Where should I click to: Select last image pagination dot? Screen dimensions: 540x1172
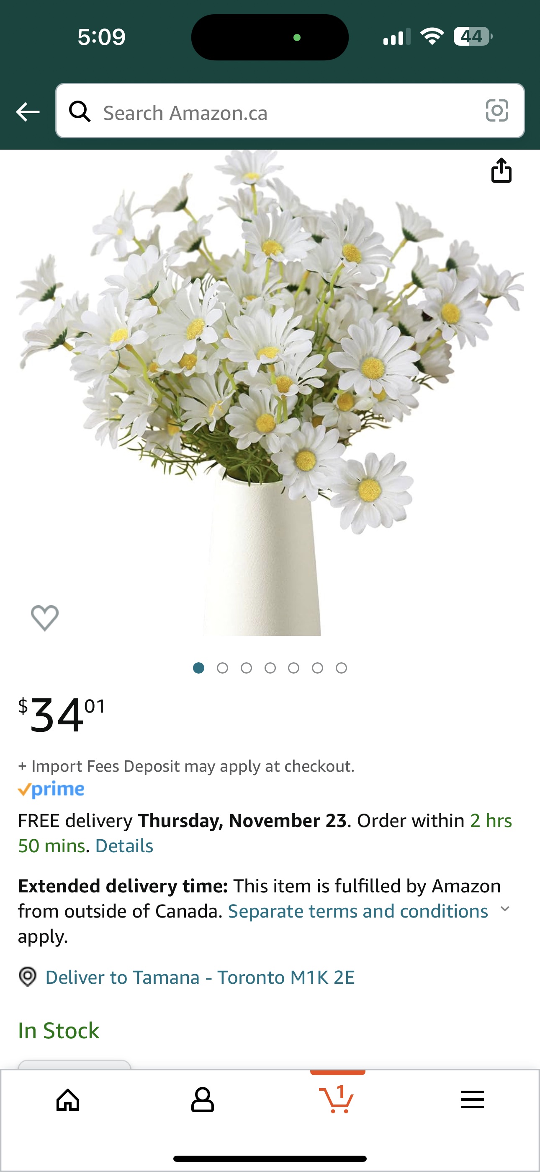tap(341, 668)
